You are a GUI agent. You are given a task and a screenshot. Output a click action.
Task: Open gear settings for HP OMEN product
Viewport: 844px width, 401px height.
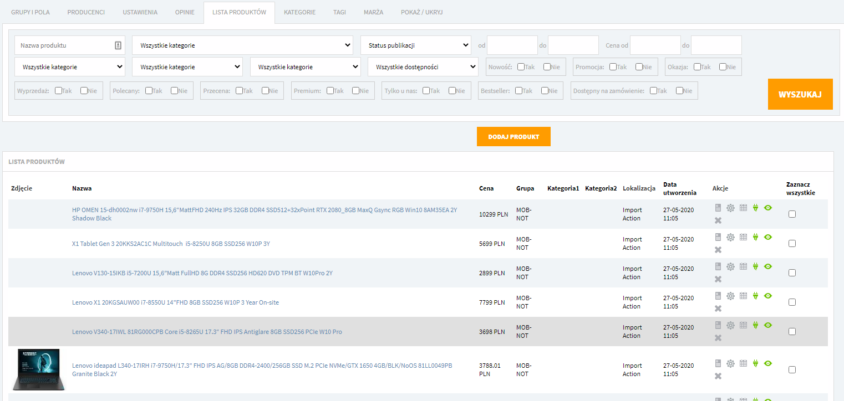coord(730,208)
